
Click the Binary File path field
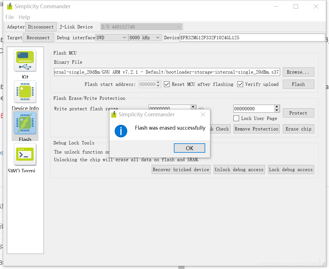[167, 72]
